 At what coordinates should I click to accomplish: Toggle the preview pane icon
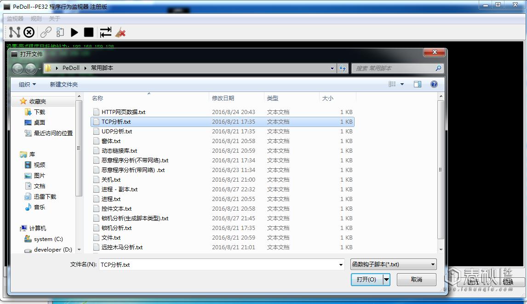pos(418,84)
